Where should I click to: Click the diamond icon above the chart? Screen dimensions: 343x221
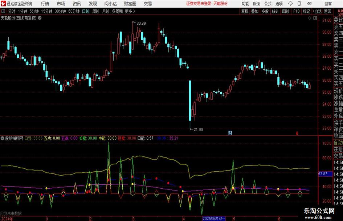[x=310, y=18]
